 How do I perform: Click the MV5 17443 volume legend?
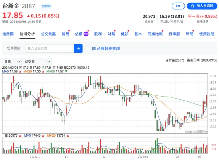tap(32, 135)
